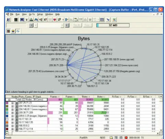Click the running man start capture icon
This screenshot has width=165, height=139.
(x=8, y=20)
